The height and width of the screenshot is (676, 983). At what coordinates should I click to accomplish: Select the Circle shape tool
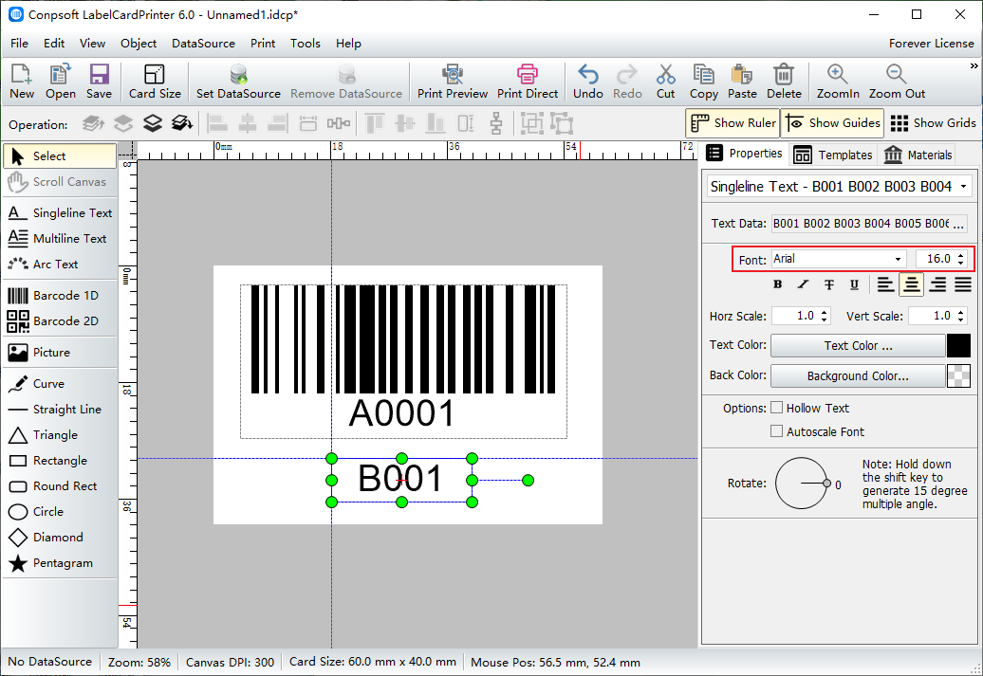pyautogui.click(x=60, y=512)
